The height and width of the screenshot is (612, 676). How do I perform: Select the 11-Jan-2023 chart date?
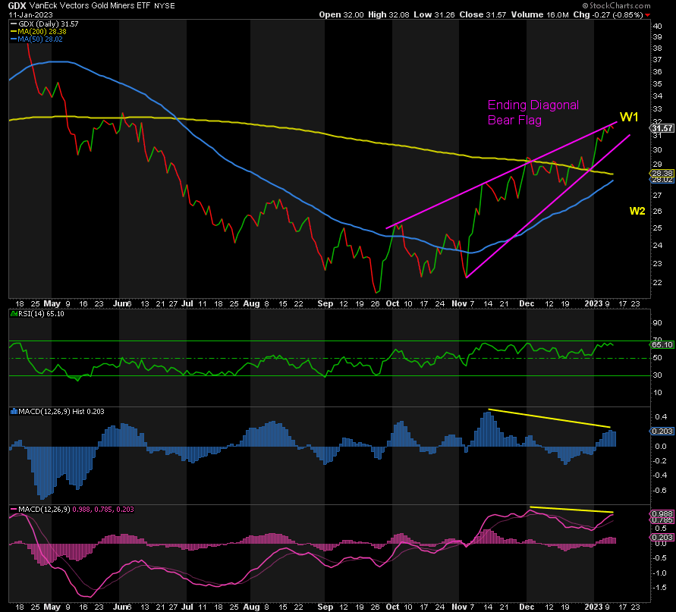30,14
